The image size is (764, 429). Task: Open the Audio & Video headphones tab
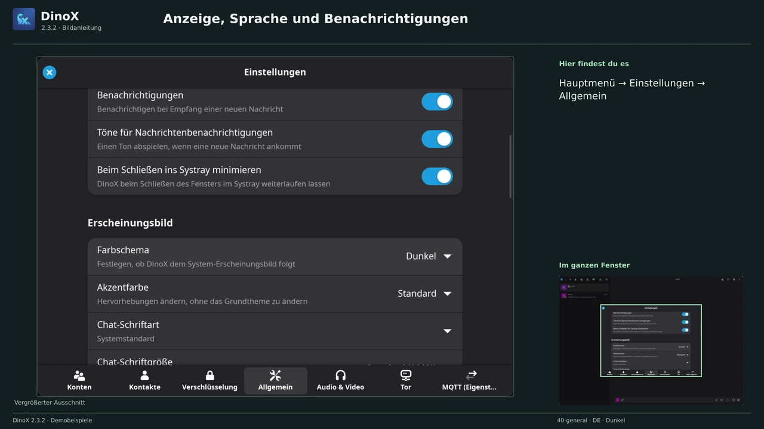[340, 381]
